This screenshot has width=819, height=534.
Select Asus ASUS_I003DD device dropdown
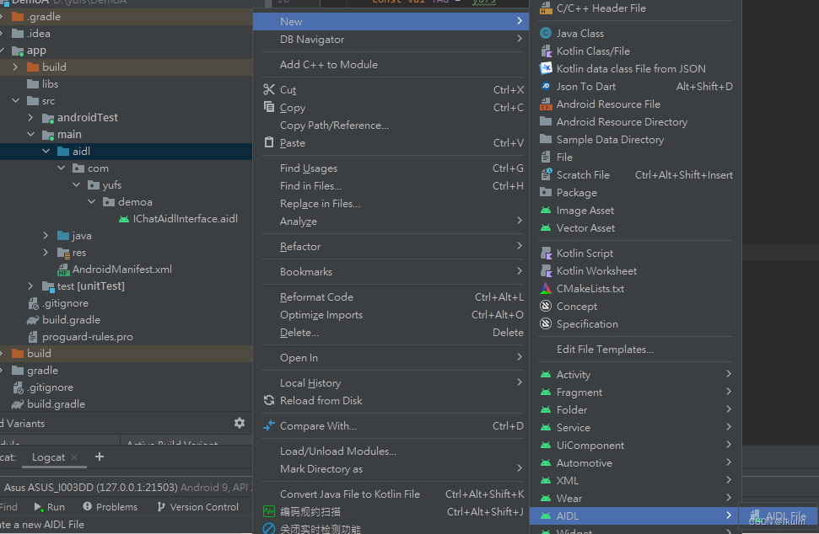point(127,488)
